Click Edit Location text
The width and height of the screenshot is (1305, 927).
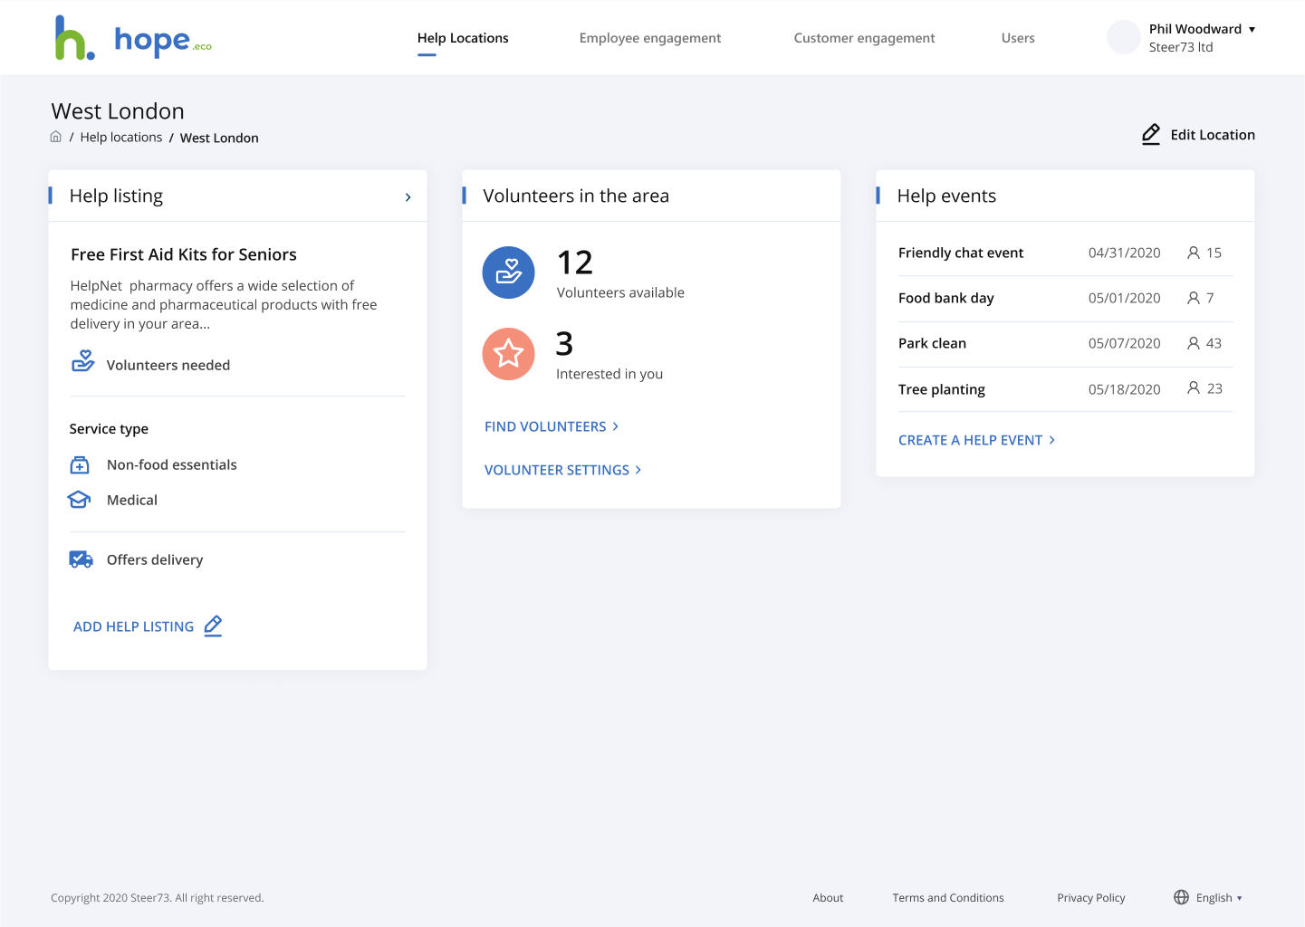[1213, 135]
